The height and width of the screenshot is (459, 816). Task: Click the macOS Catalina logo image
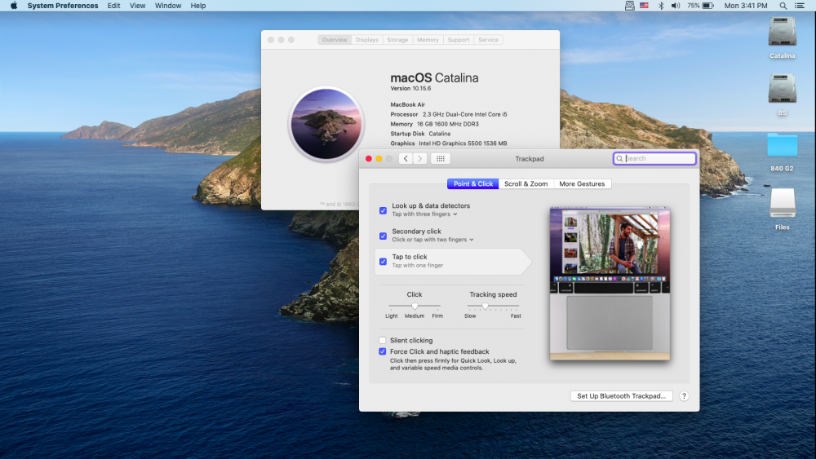pos(326,124)
